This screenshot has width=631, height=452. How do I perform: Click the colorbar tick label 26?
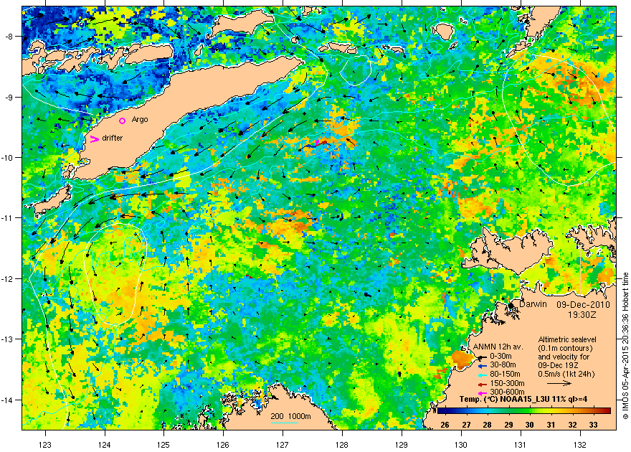[445, 425]
